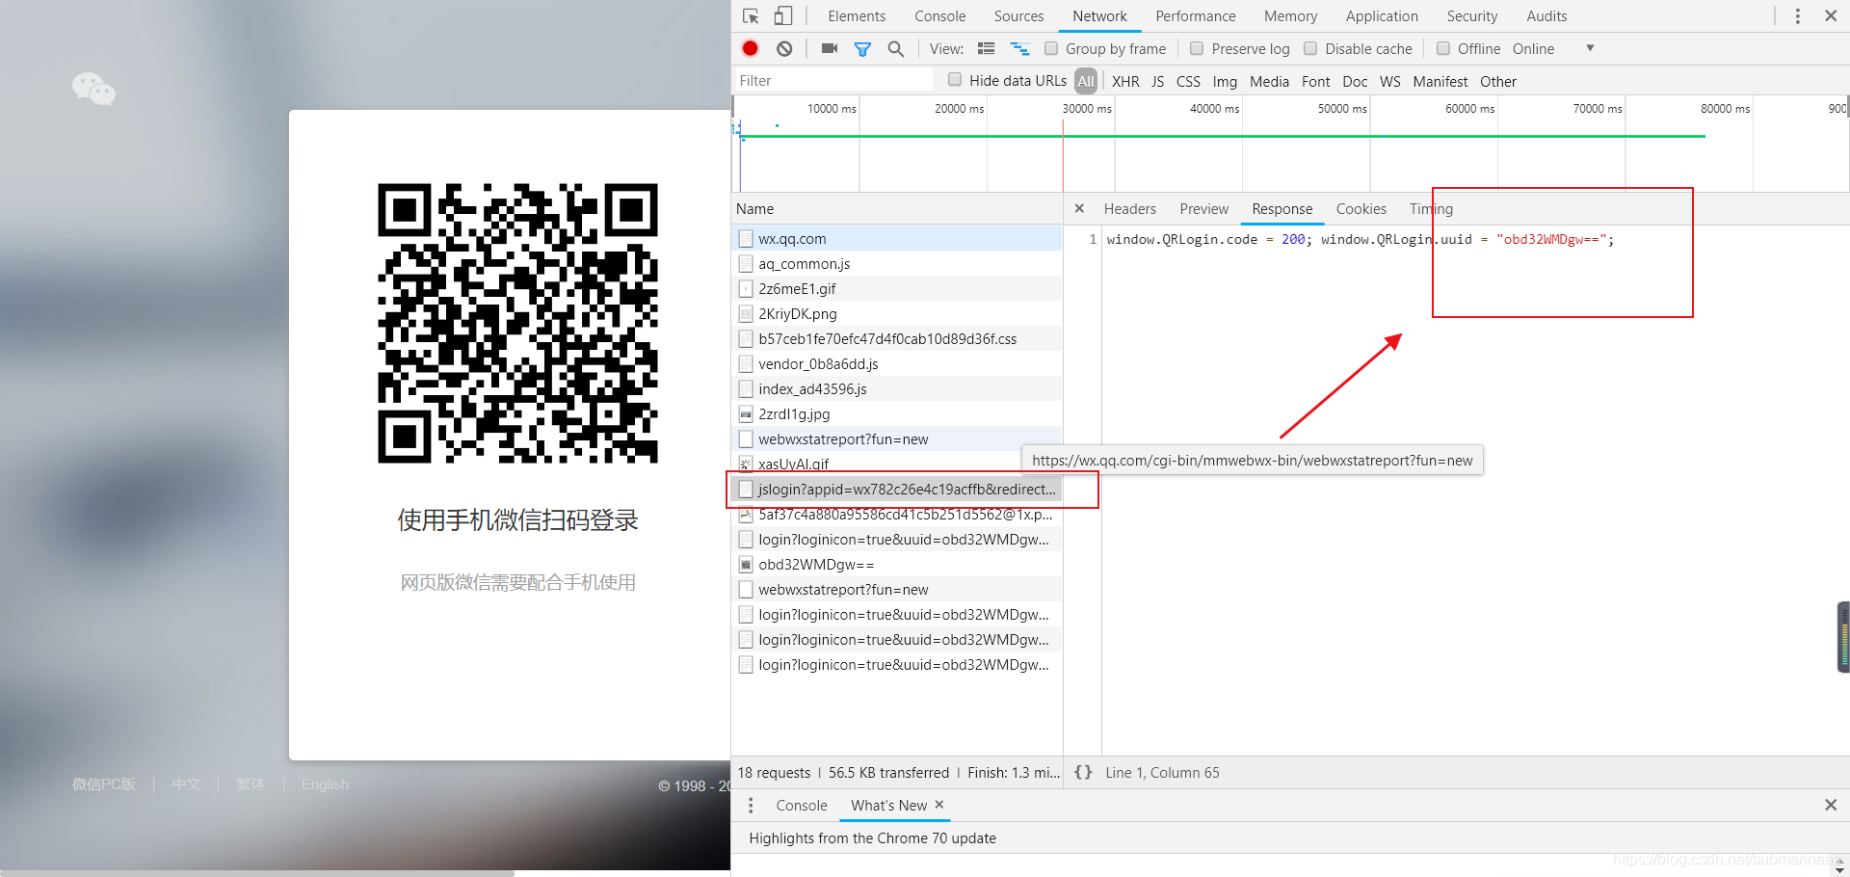The height and width of the screenshot is (877, 1850).
Task: Filter requests by JS type
Action: coord(1157,82)
